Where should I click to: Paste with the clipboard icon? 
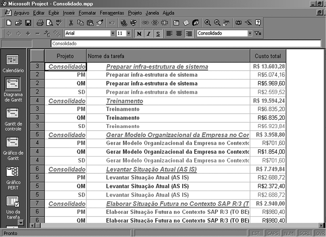coord(90,23)
